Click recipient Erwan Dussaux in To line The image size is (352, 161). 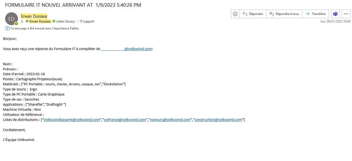click(x=40, y=21)
